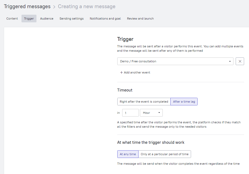Switch to the Content tab

coord(12,19)
